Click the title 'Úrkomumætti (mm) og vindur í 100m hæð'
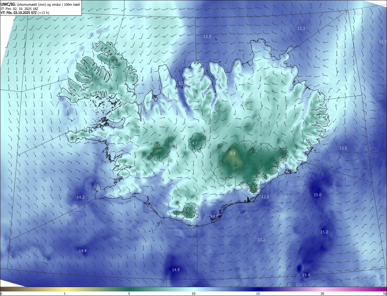Screen dimensions: 387x296 [48, 4]
